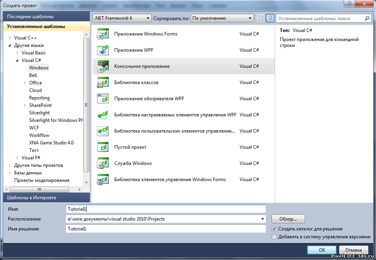Select the 'Веб' tree item
The height and width of the screenshot is (260, 376).
click(33, 75)
